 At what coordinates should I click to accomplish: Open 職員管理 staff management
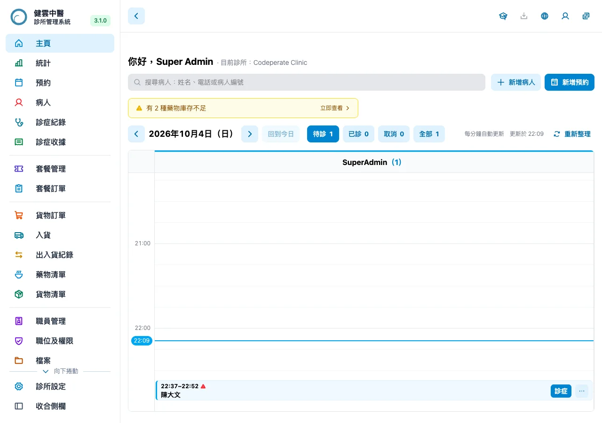coord(60,321)
